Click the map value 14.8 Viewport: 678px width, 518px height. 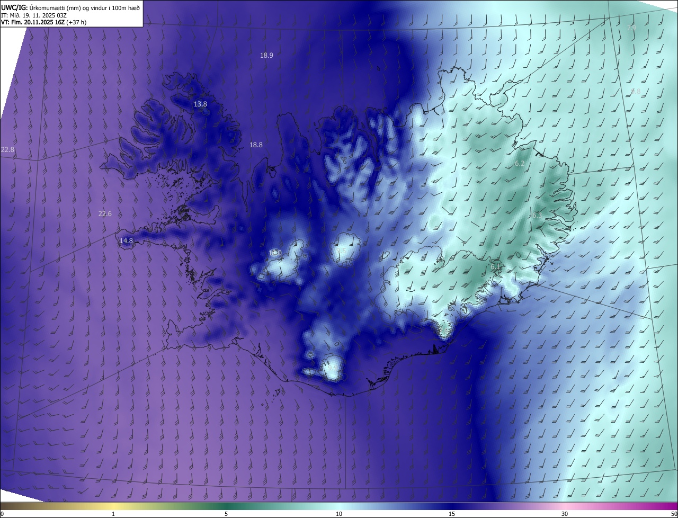[126, 241]
